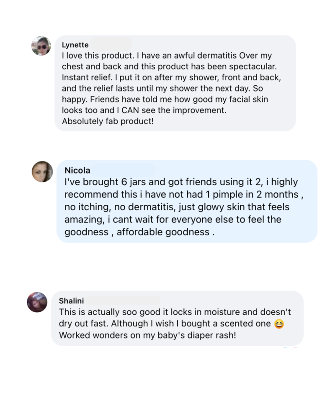The image size is (335, 418).
Task: Open the Lynette commenter name
Action: coord(75,45)
